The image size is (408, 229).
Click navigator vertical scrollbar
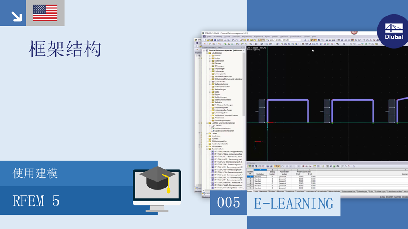[x=243, y=85]
